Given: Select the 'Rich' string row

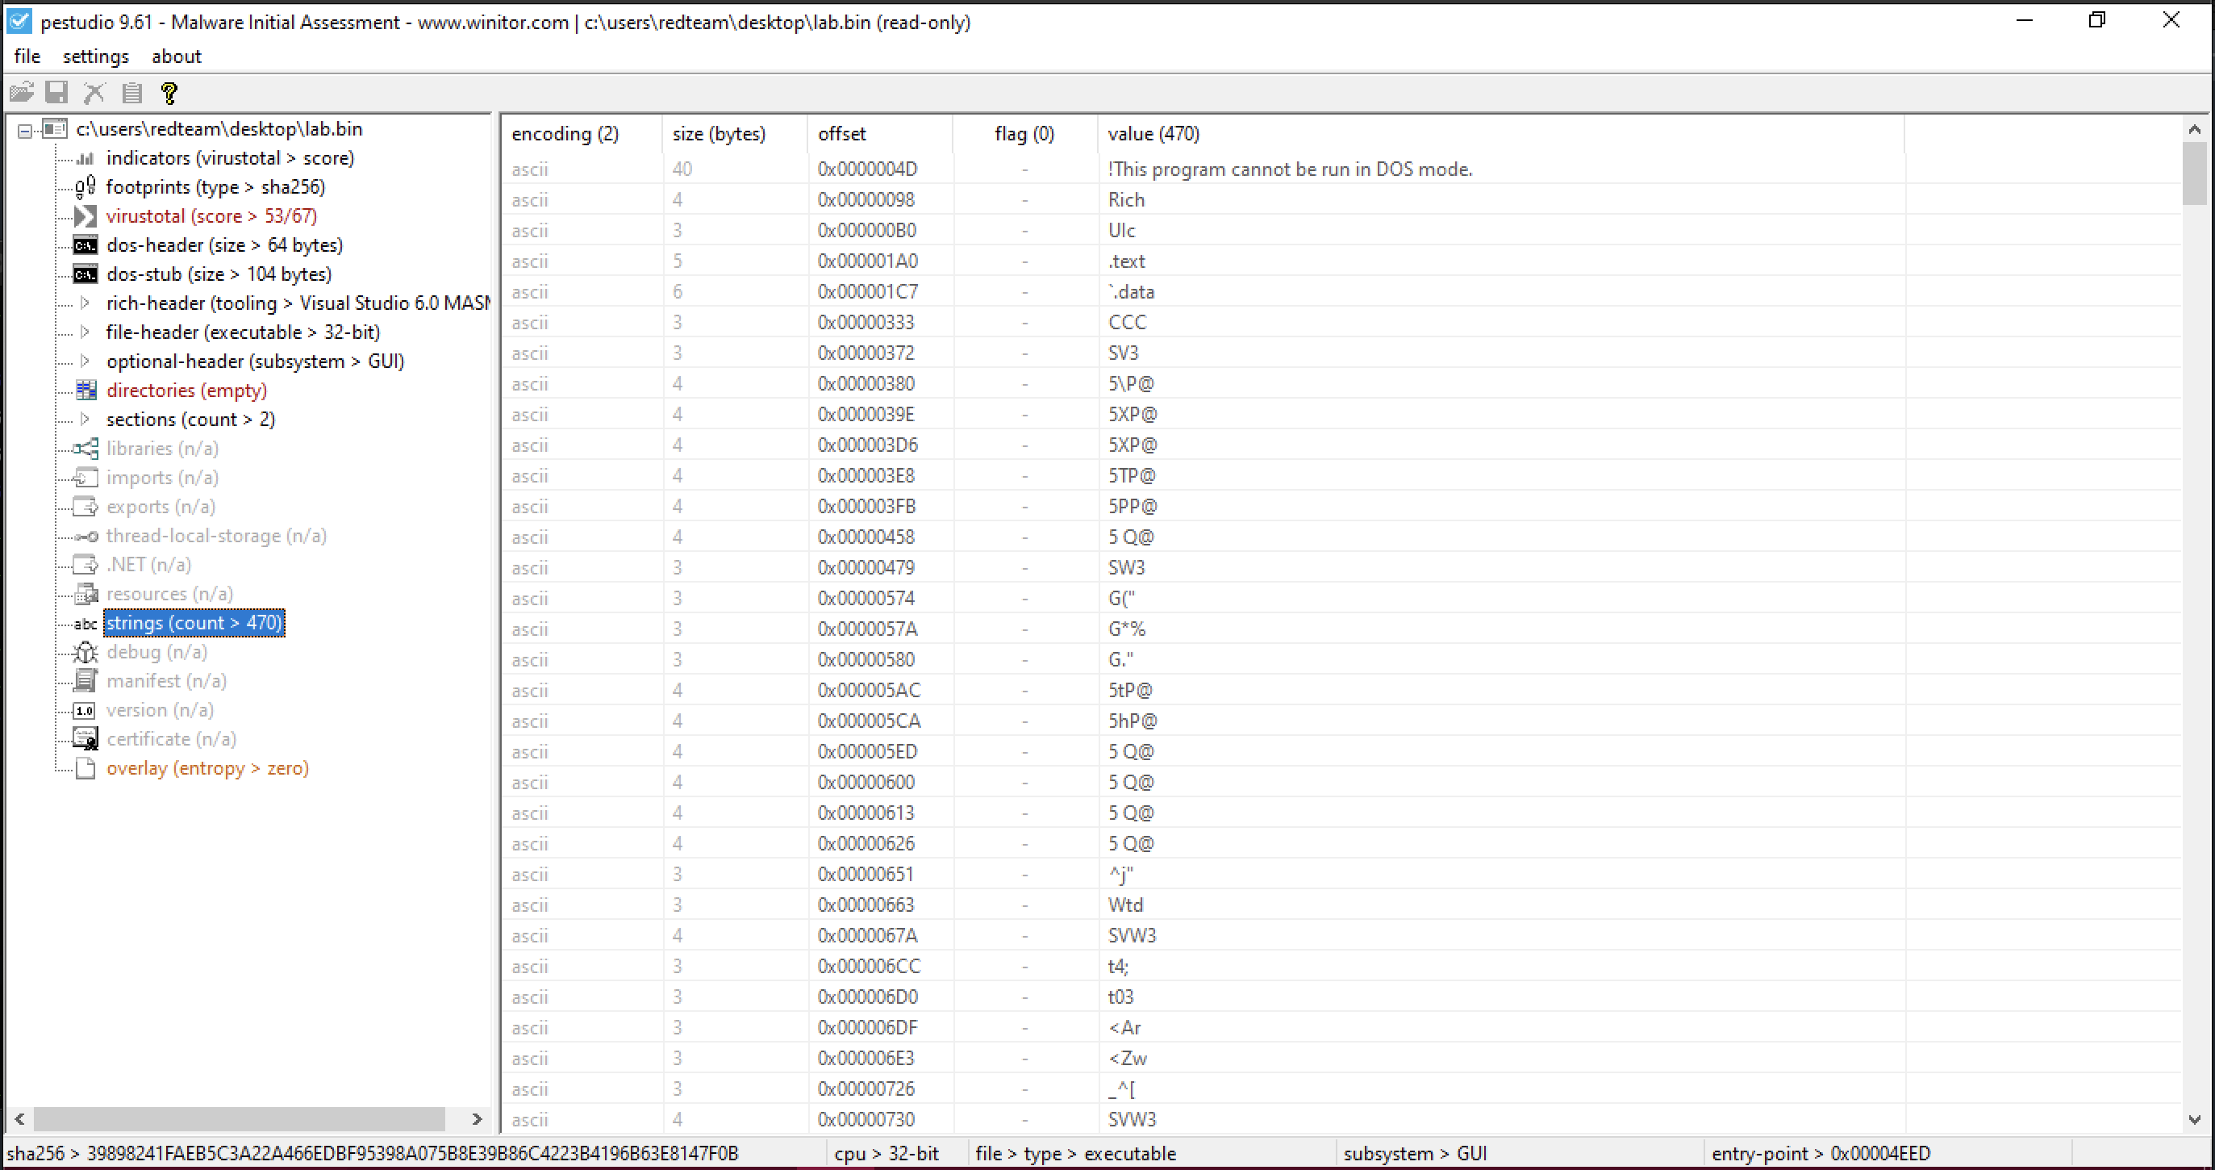Looking at the screenshot, I should tap(1341, 199).
